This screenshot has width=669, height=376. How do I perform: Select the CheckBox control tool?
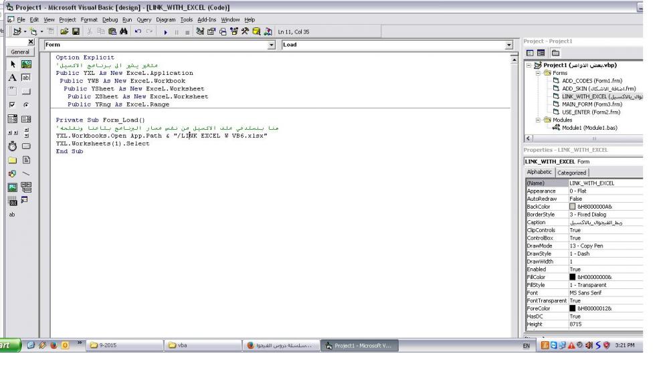(x=12, y=105)
